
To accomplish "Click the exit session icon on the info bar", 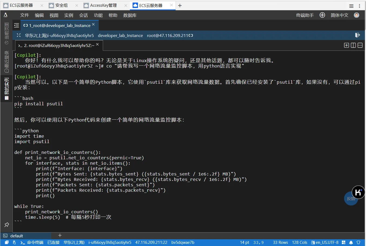I will pyautogui.click(x=357, y=35).
